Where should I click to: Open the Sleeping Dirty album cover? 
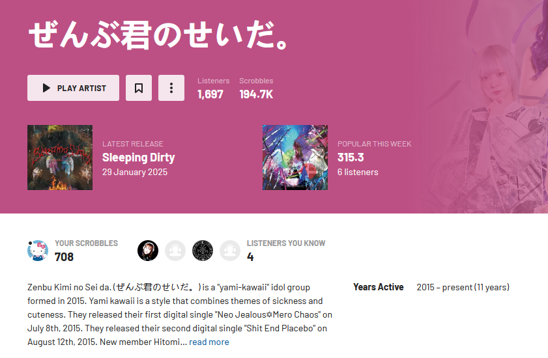point(60,158)
